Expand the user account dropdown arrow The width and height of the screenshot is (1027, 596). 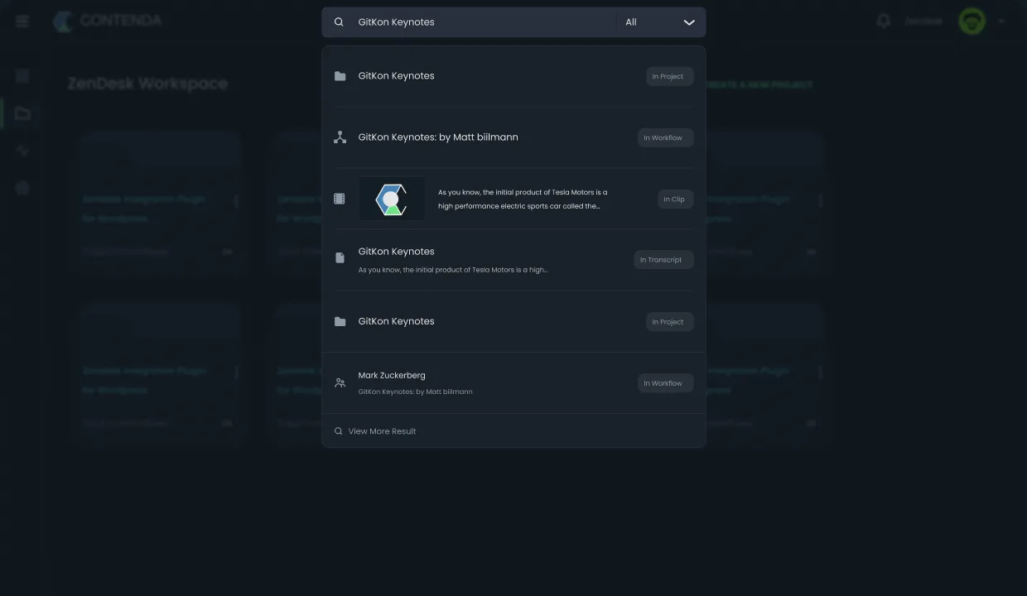(x=1001, y=22)
